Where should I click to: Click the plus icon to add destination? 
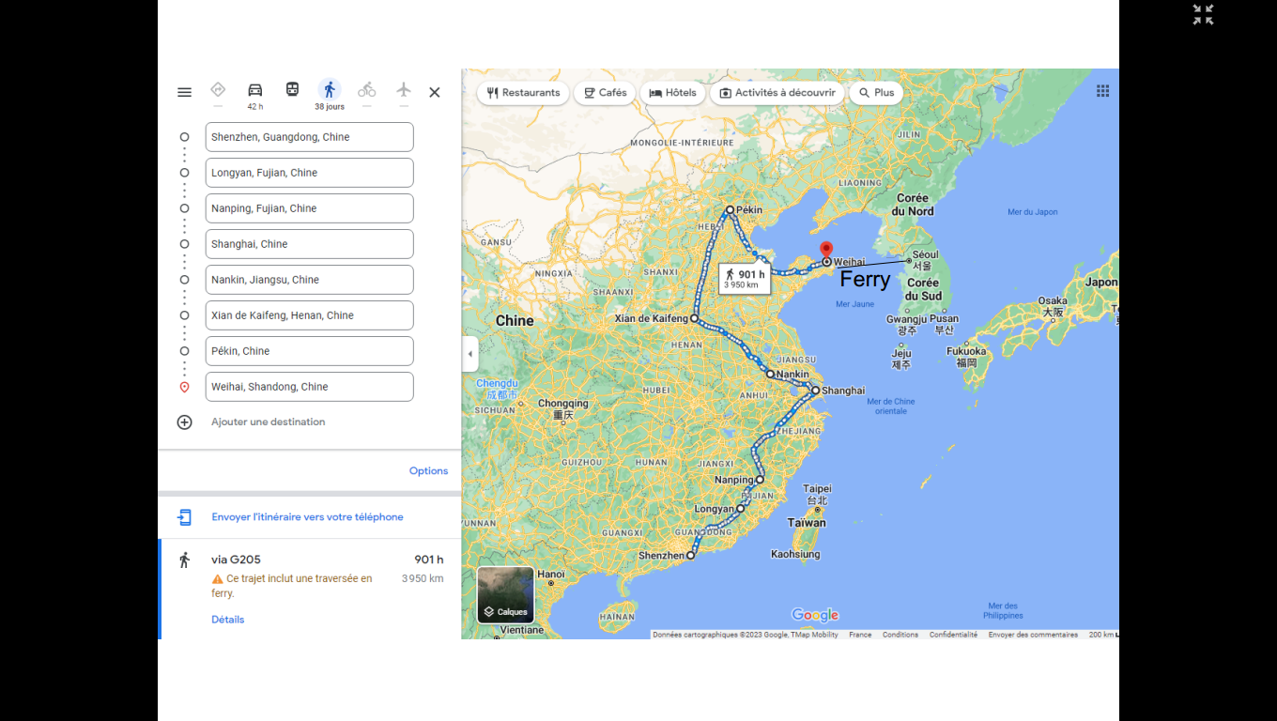point(184,422)
